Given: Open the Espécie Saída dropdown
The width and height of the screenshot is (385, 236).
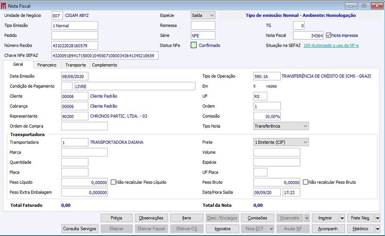Looking at the screenshot, I should 203,15.
